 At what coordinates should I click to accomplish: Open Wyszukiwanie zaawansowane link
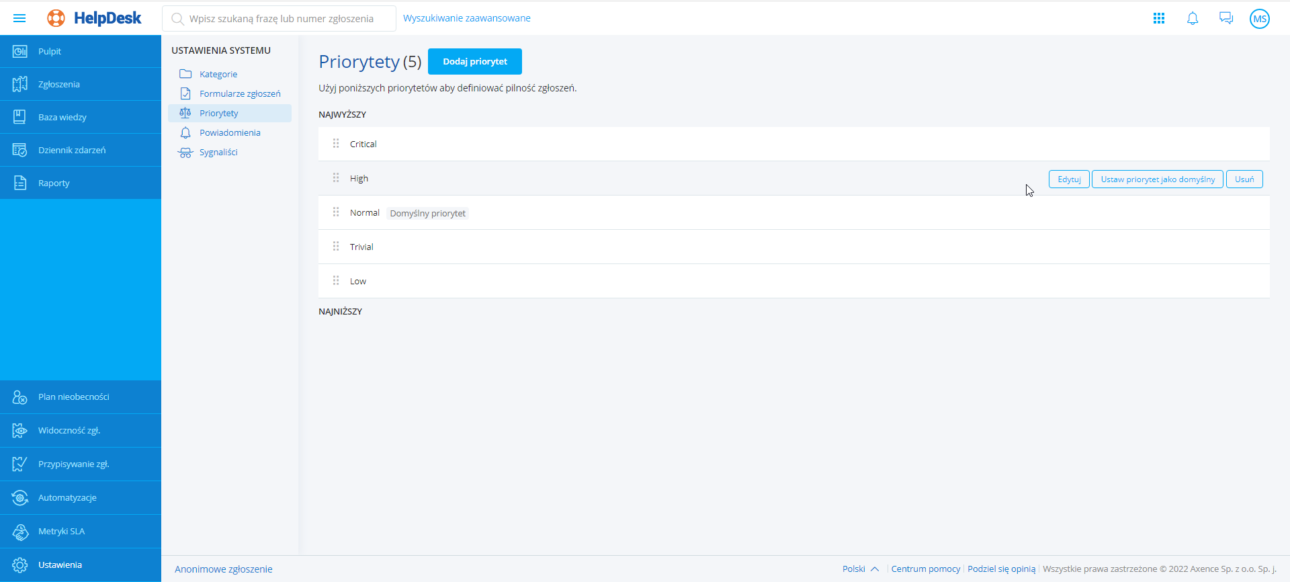click(467, 18)
